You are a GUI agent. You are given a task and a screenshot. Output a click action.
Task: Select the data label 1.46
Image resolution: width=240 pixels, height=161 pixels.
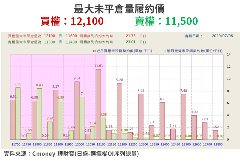pos(71,127)
